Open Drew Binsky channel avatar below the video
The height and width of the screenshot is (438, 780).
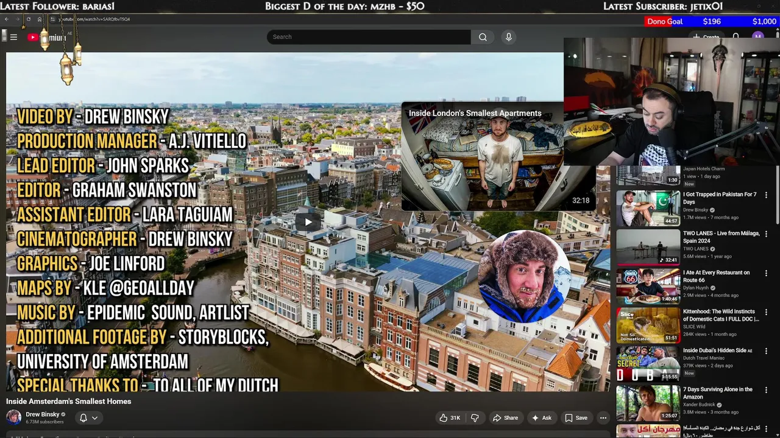point(13,417)
